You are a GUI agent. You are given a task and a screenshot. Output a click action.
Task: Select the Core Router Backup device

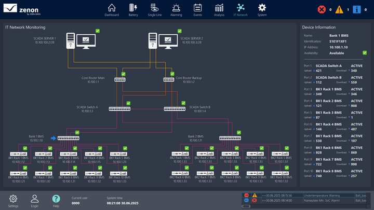pos(169,79)
